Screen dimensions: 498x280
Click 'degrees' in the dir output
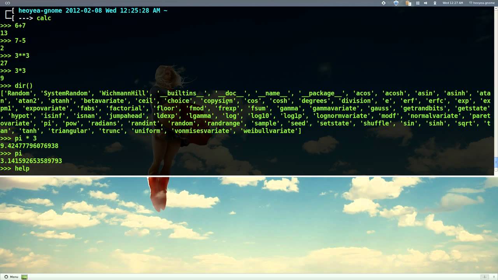coord(314,101)
